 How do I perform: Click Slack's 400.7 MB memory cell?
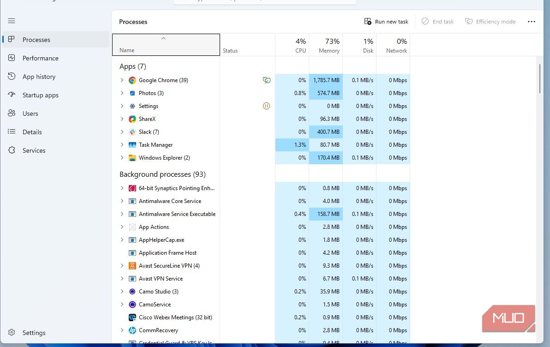tap(325, 132)
